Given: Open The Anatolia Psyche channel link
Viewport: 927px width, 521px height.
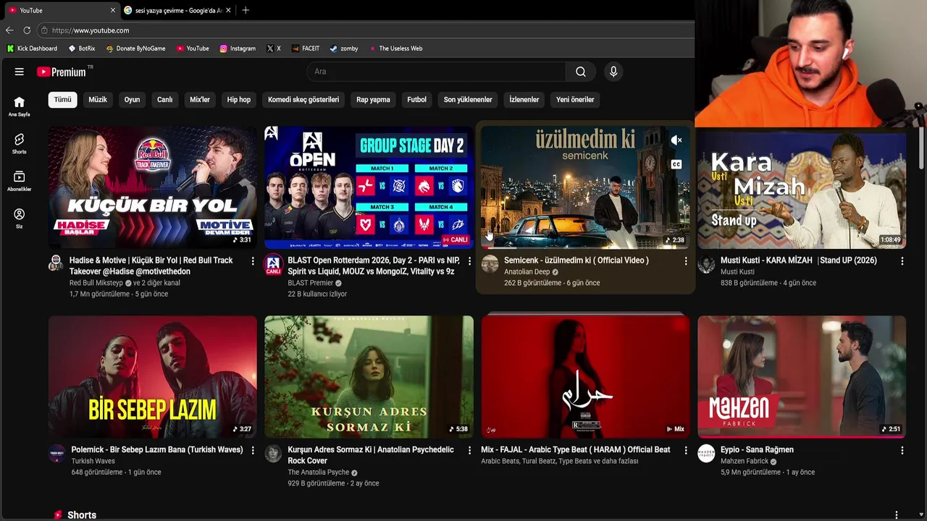Looking at the screenshot, I should (x=319, y=473).
